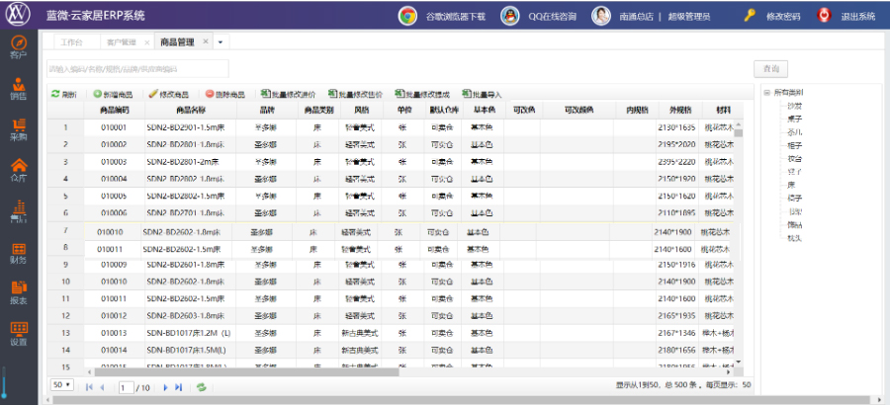Switch to the 客户管理 tab
This screenshot has width=890, height=405.
[124, 42]
